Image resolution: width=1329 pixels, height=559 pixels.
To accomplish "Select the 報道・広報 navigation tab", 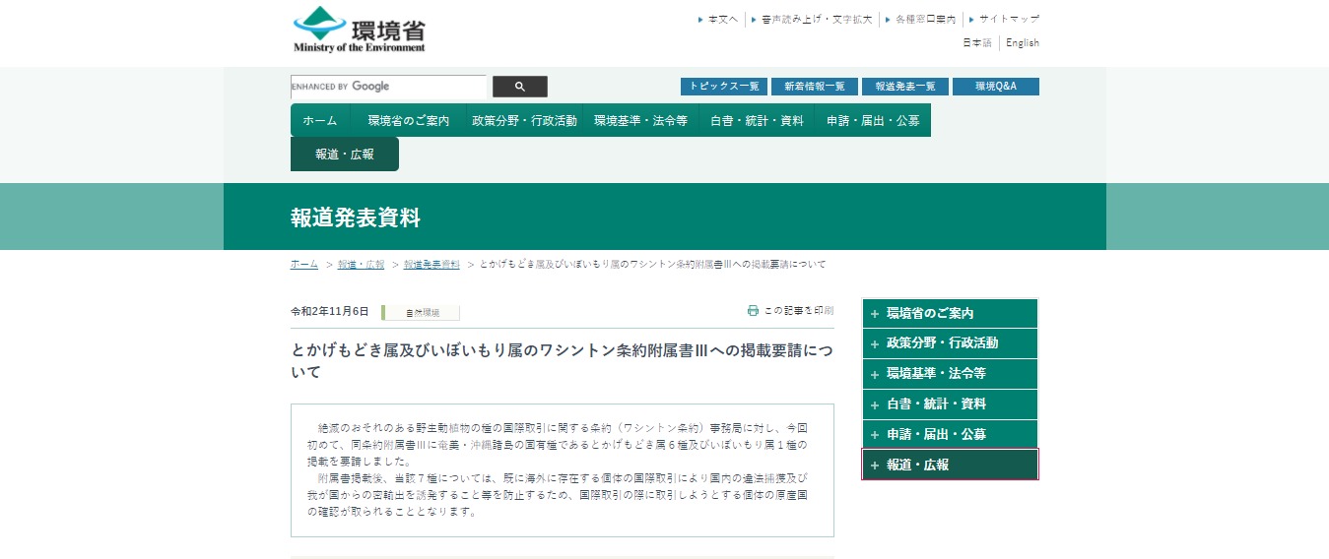I will click(x=345, y=155).
